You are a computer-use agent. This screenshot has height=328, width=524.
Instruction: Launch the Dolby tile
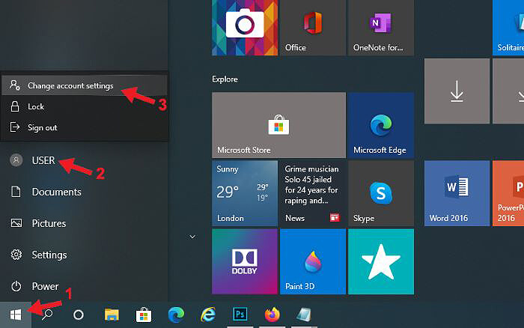coord(245,261)
